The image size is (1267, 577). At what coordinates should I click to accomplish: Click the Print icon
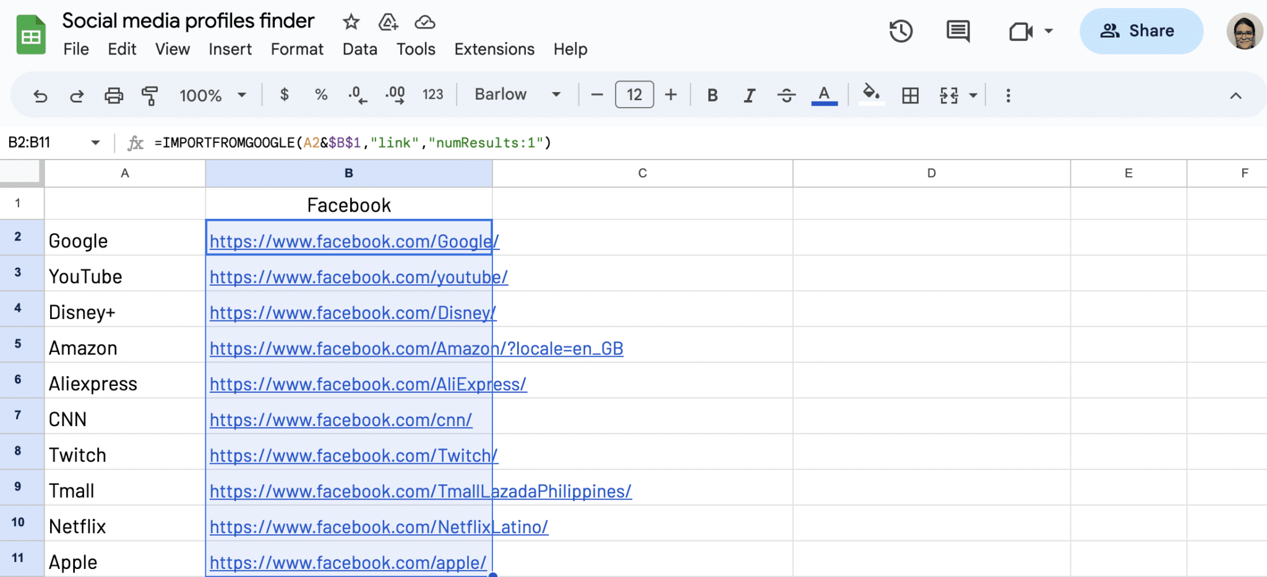click(x=113, y=95)
